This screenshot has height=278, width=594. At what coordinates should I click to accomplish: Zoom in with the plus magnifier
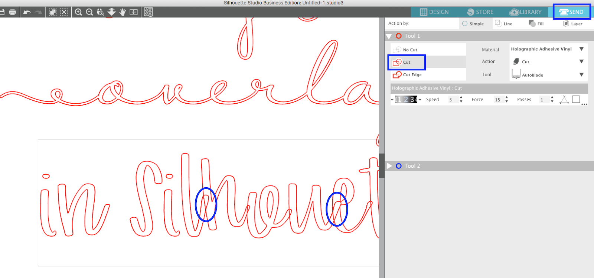tap(78, 12)
